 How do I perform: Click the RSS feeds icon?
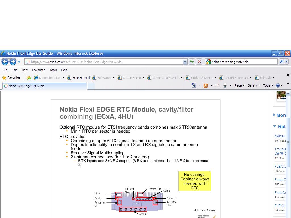206,85
